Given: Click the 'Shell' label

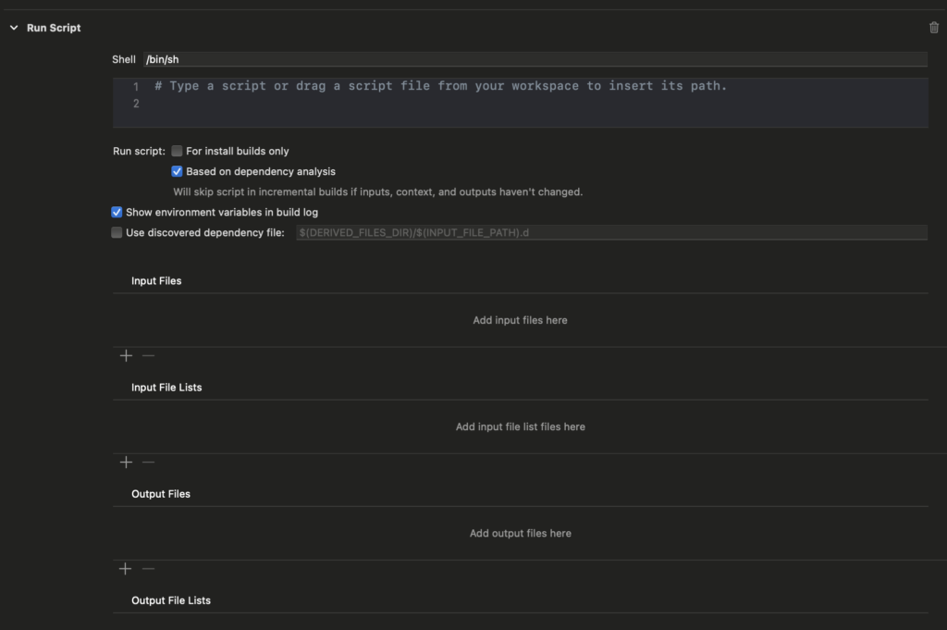Looking at the screenshot, I should [124, 59].
